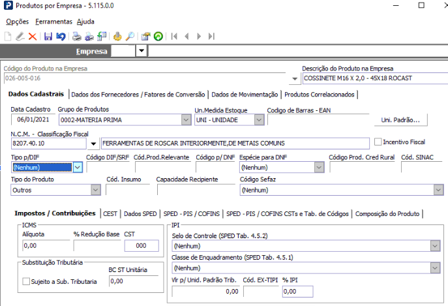Expand the Tipo do Produto dropdown

click(95, 190)
